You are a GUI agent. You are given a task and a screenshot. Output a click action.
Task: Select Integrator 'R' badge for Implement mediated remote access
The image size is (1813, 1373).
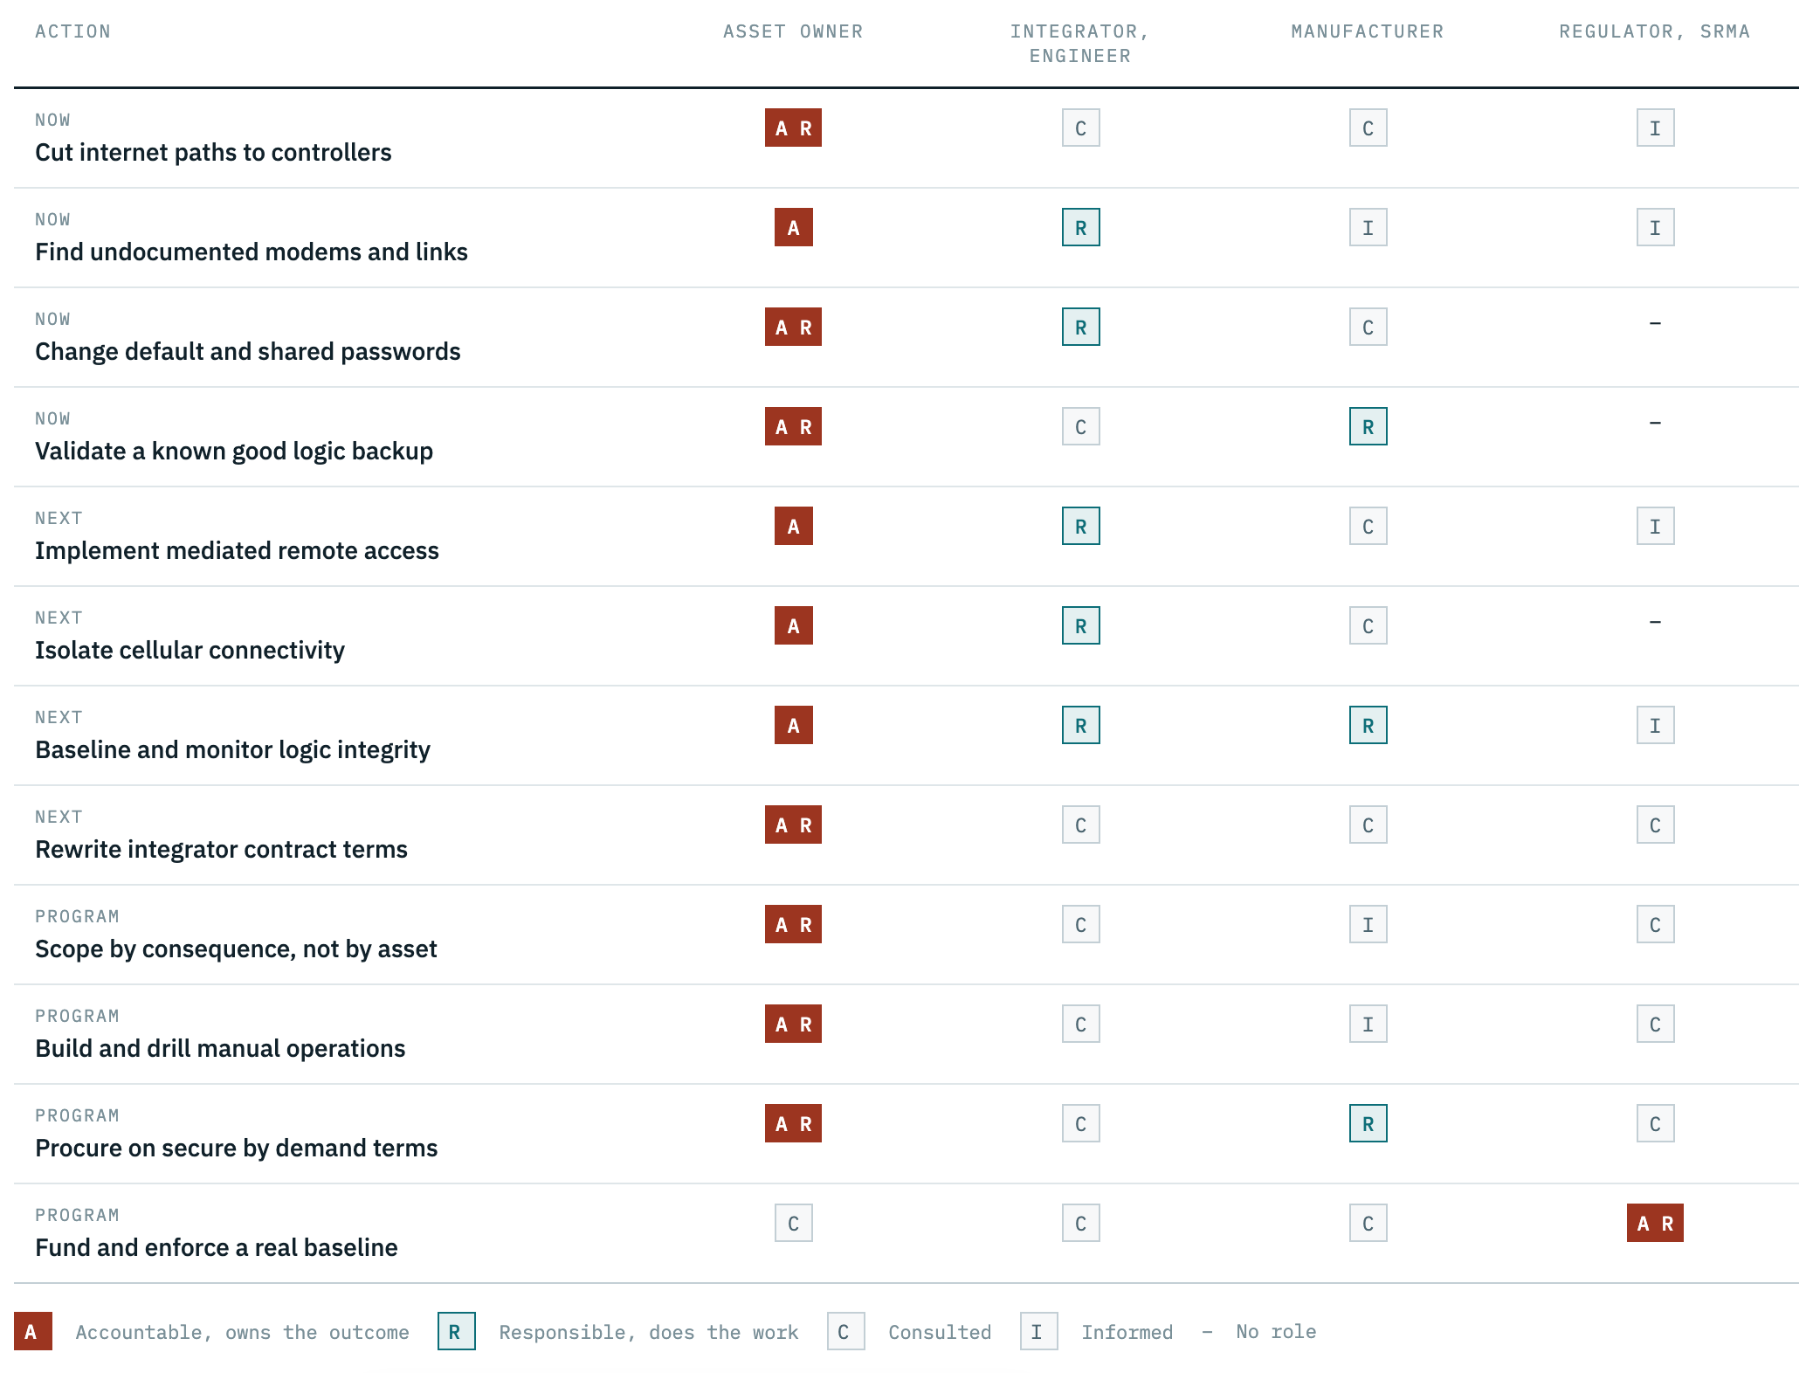1080,526
